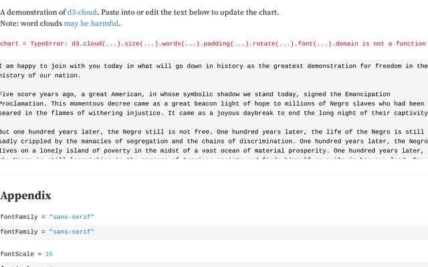Click the "sans-serif" string in the gray editor
428x267 pixels.
pyautogui.click(x=72, y=232)
